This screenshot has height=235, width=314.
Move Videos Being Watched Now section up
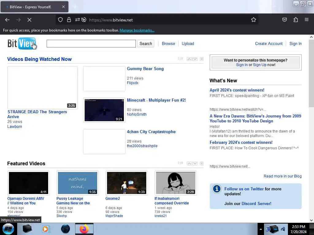pos(189,59)
